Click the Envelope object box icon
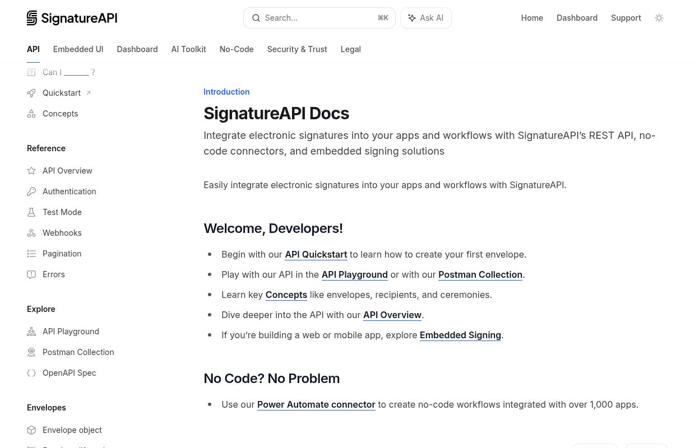The image size is (695, 448). [x=31, y=430]
